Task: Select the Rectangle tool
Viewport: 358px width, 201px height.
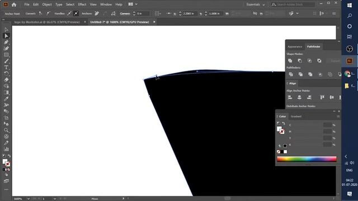Action: coord(6,55)
